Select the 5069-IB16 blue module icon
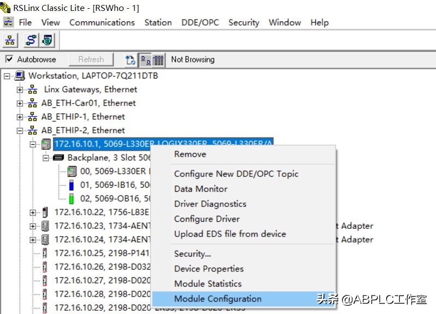 coord(71,185)
